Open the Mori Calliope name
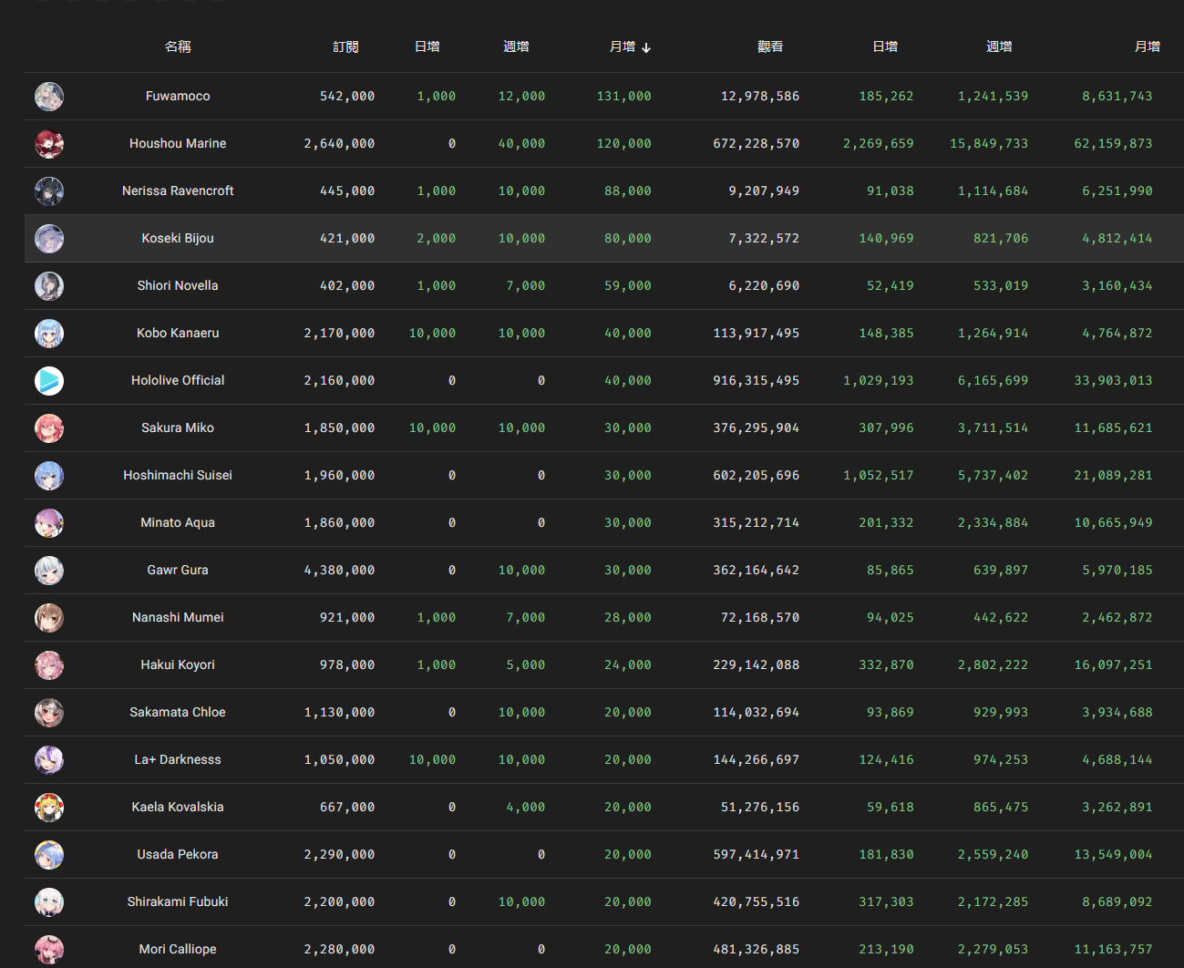This screenshot has height=968, width=1184. [x=178, y=949]
